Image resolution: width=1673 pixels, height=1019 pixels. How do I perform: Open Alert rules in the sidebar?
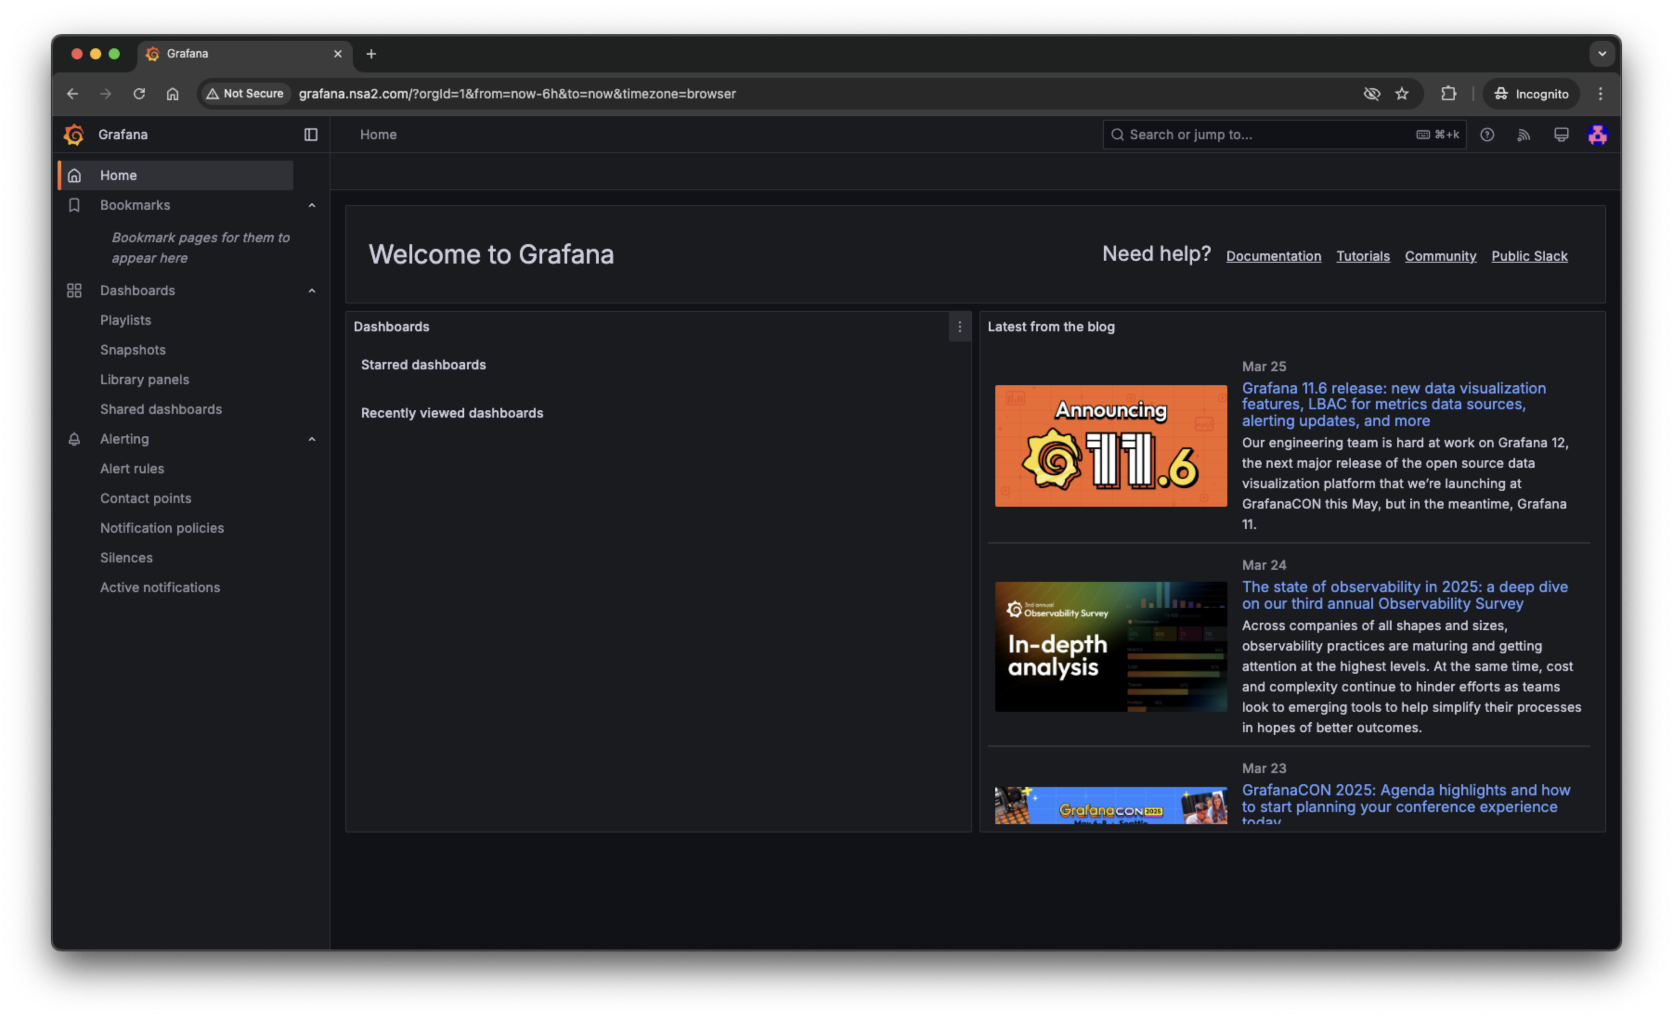click(x=132, y=468)
